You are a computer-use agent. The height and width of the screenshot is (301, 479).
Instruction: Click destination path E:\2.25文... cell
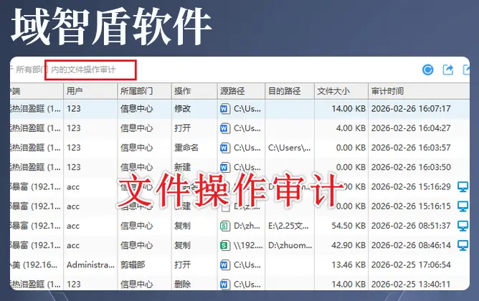tap(288, 226)
